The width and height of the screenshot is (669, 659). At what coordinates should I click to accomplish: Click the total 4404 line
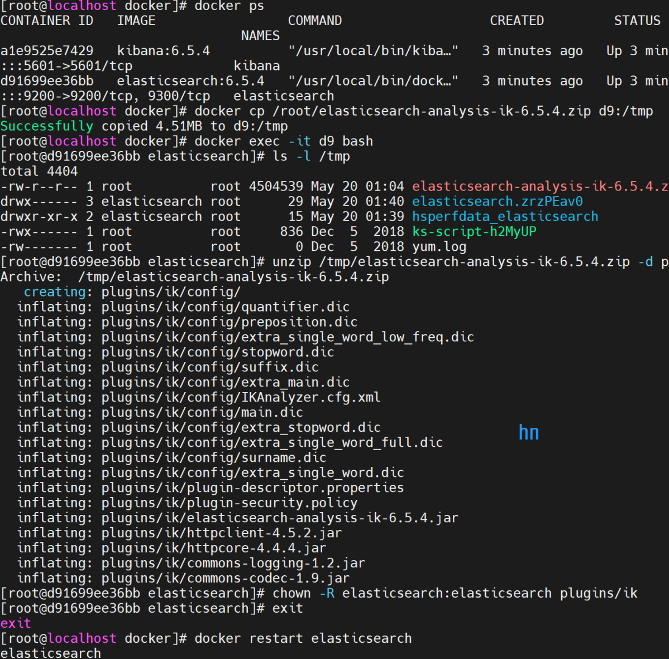[39, 171]
